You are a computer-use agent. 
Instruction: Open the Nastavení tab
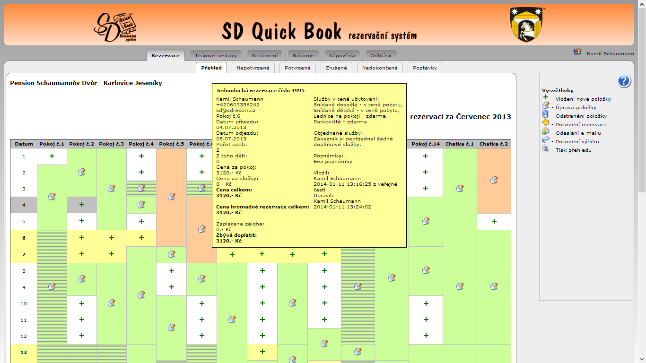(x=265, y=56)
